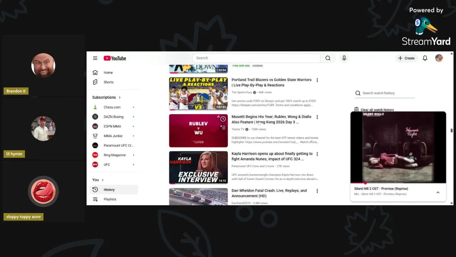Click the Home icon in the sidebar
Viewport: 456px width, 257px height.
coord(95,72)
